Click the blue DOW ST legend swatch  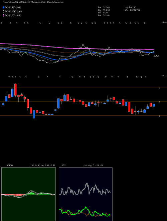coord(3,7)
